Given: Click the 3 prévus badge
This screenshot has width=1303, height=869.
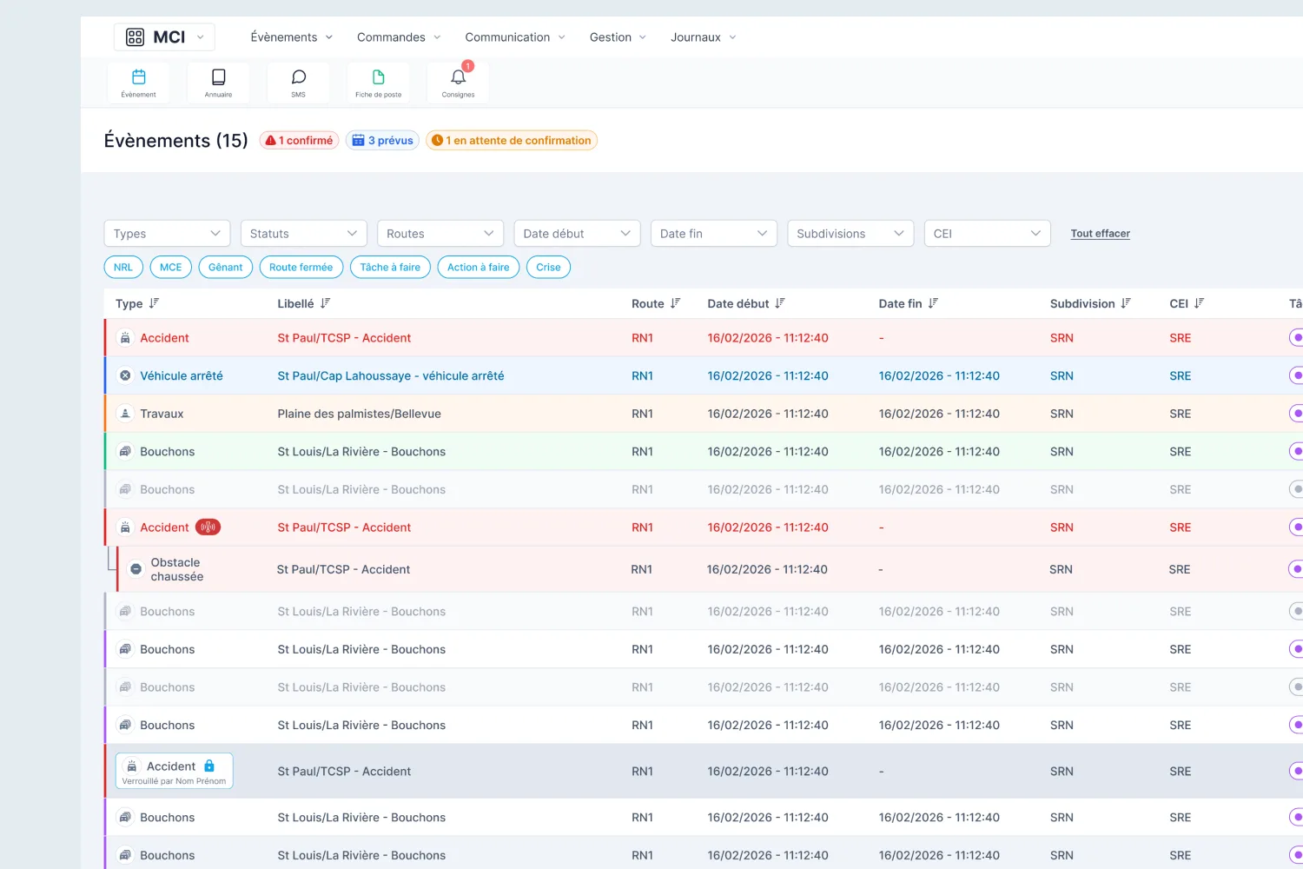Looking at the screenshot, I should point(382,141).
